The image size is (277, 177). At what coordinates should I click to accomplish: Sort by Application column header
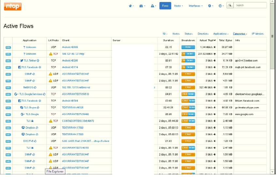(x=30, y=40)
